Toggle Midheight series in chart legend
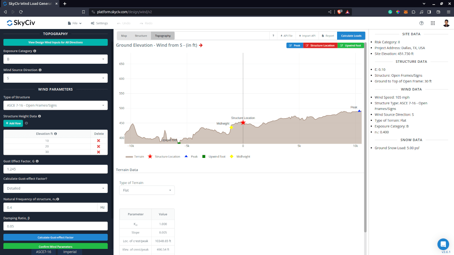The width and height of the screenshot is (454, 255). point(240,156)
